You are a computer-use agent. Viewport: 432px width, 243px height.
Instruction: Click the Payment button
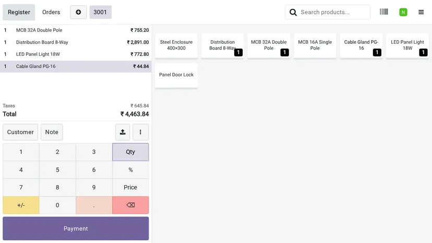[76, 228]
